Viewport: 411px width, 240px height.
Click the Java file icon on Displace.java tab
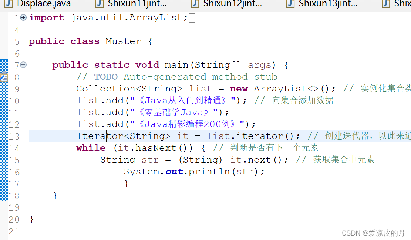[x=9, y=4]
